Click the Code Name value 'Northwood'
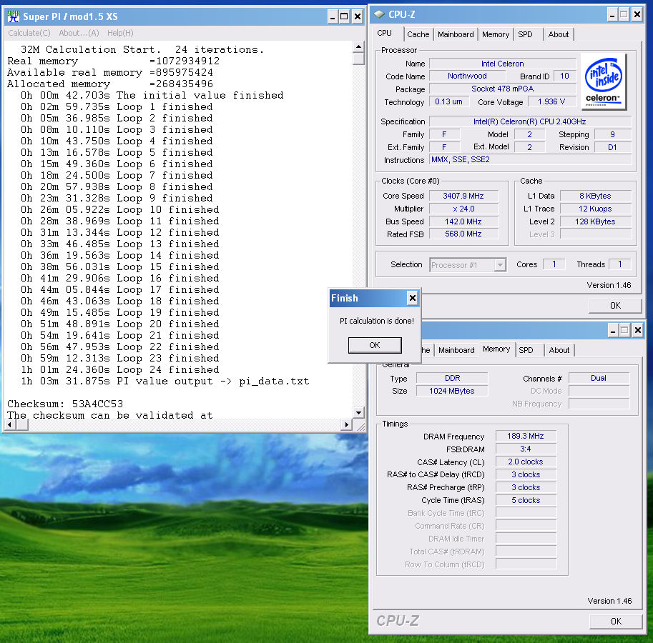The image size is (653, 643). [x=467, y=76]
